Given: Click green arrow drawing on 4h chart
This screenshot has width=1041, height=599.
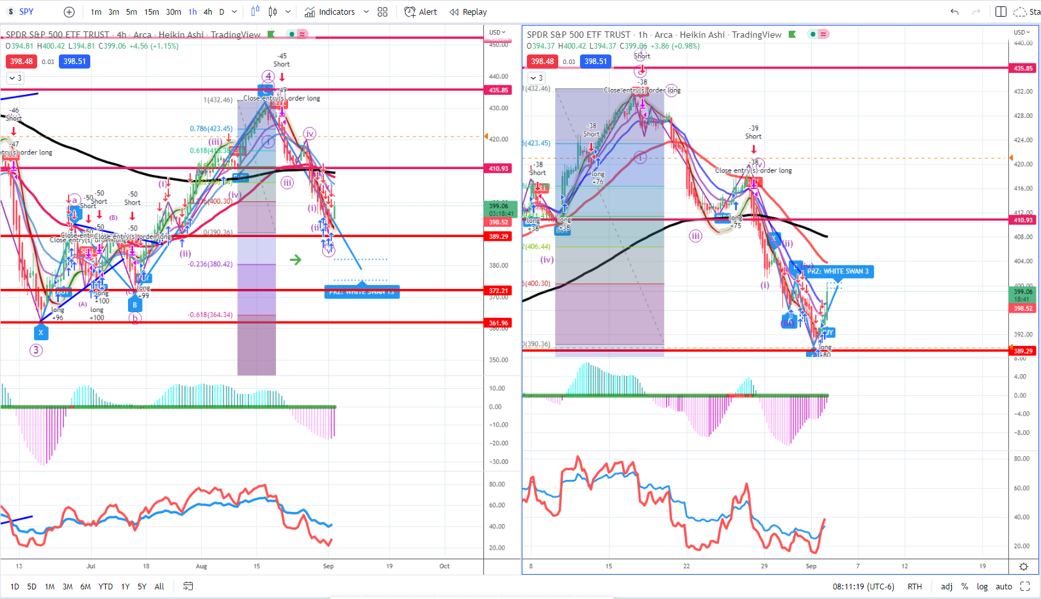Looking at the screenshot, I should click(295, 259).
